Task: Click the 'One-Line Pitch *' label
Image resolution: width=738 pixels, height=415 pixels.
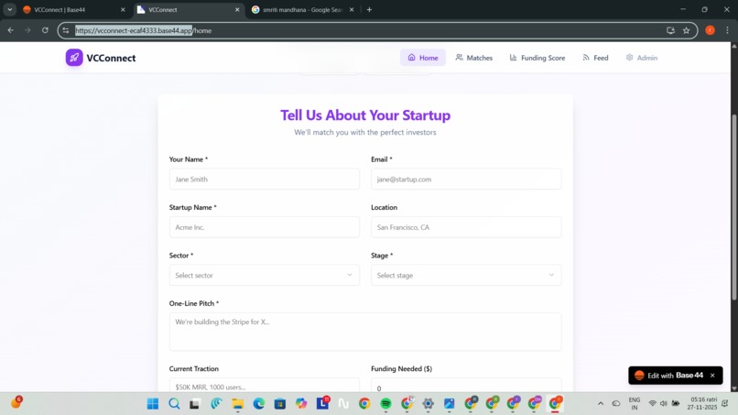Action: tap(194, 303)
